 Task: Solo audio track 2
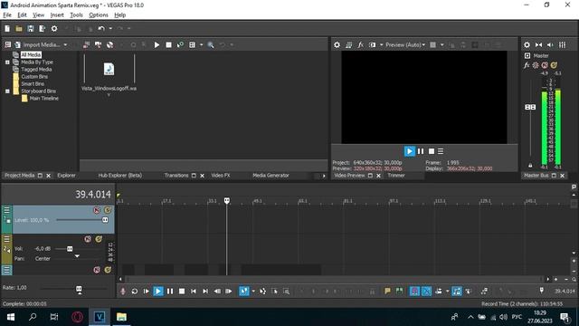(x=99, y=239)
